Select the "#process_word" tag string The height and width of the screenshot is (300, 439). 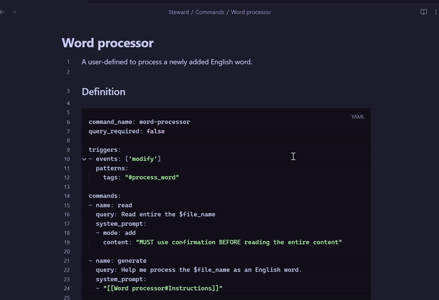coord(152,177)
